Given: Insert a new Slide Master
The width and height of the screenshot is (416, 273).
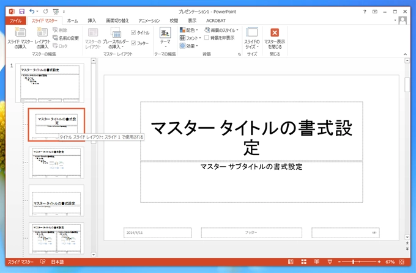Looking at the screenshot, I should [x=20, y=38].
